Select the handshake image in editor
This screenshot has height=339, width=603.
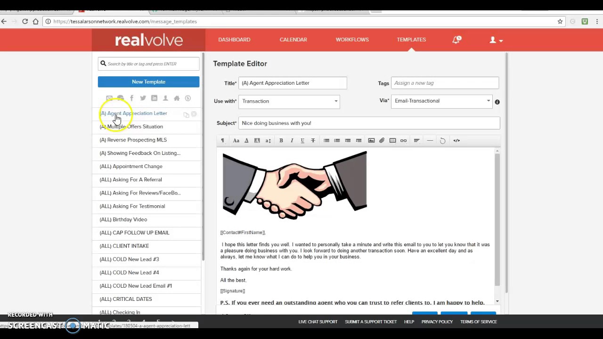point(294,185)
